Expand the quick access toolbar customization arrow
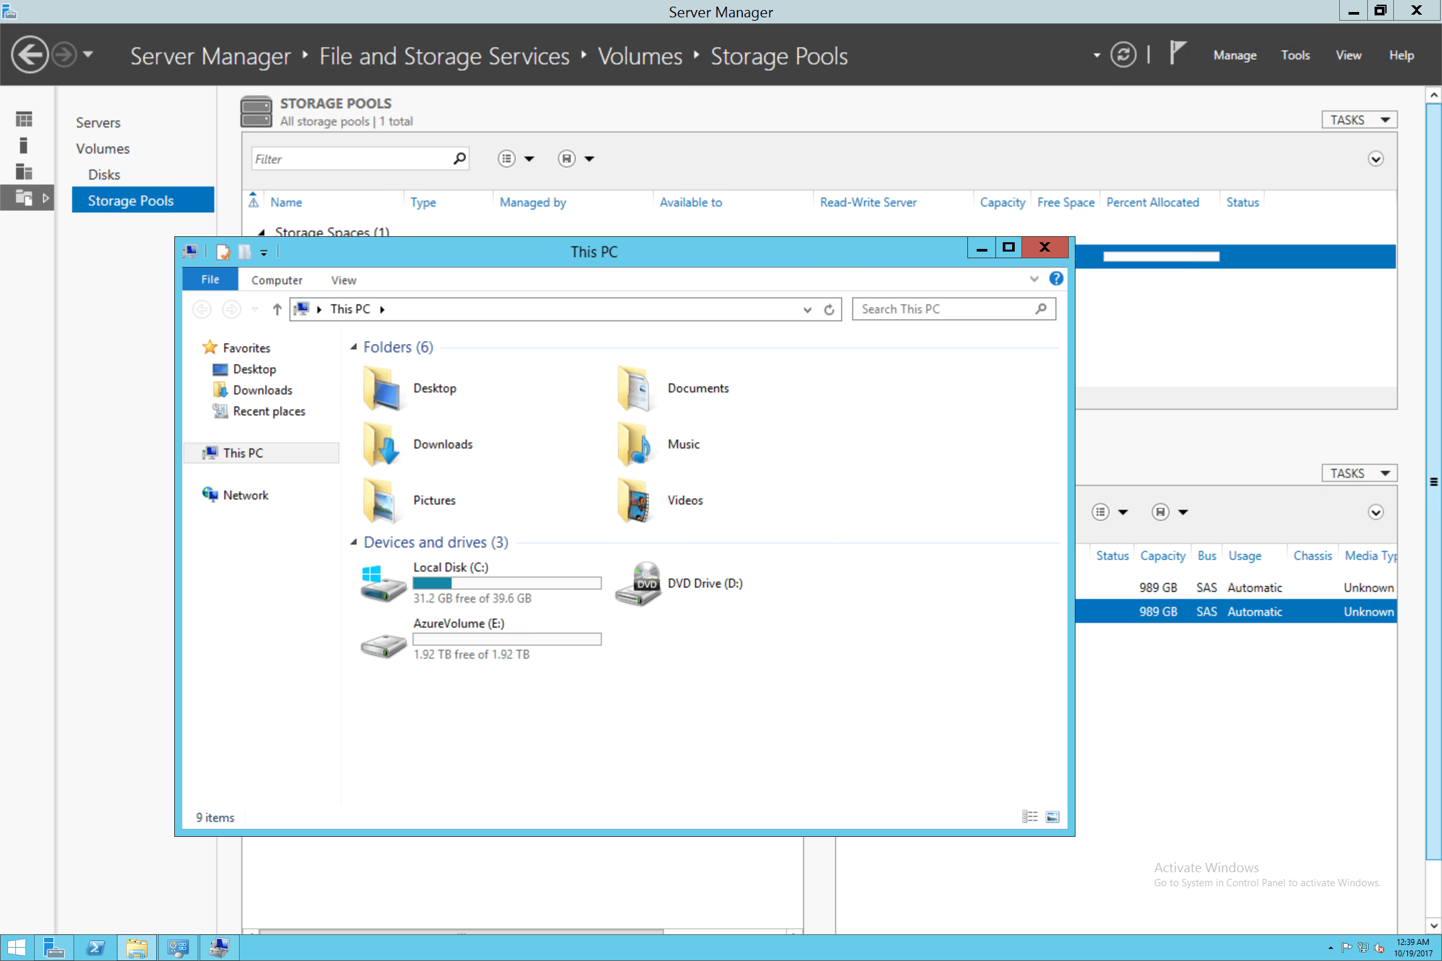 [264, 252]
